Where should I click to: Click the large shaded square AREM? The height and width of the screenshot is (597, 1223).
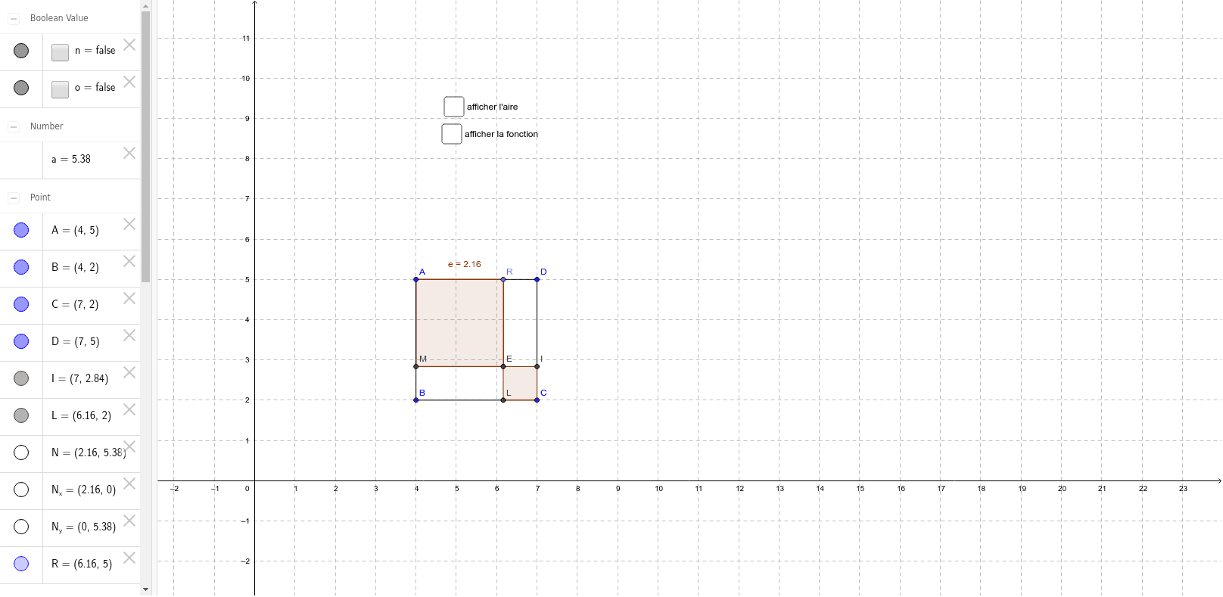459,323
